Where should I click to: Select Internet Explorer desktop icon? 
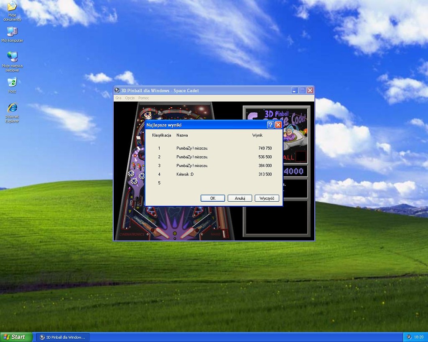point(12,113)
